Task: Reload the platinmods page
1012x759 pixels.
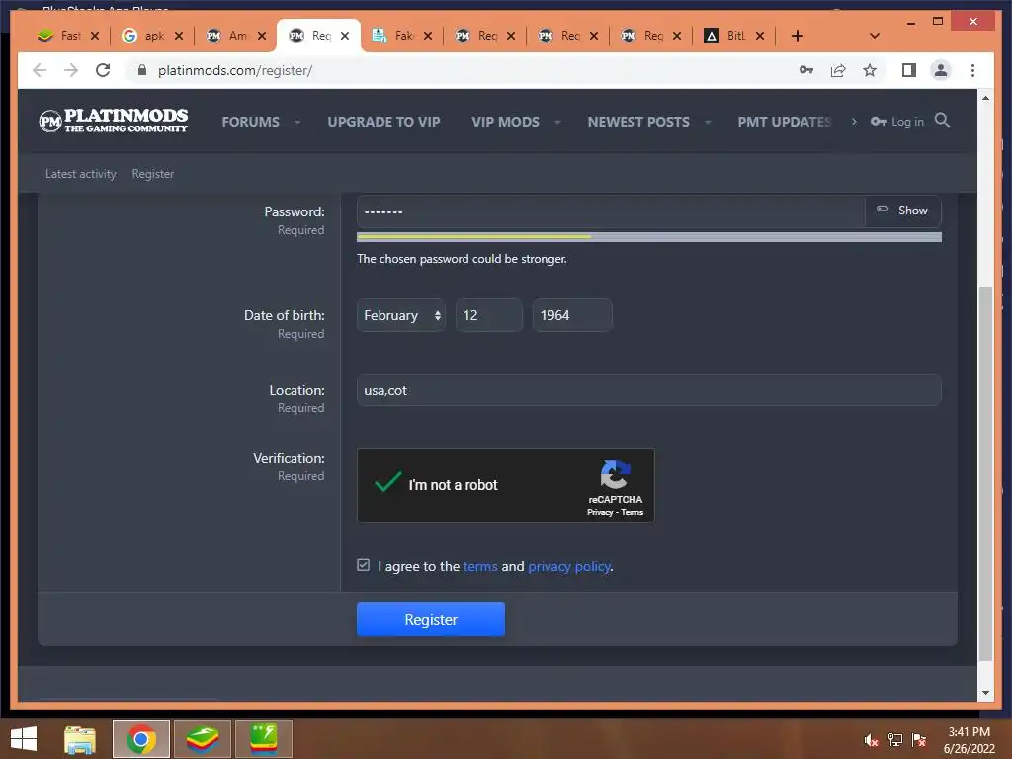Action: coord(103,70)
